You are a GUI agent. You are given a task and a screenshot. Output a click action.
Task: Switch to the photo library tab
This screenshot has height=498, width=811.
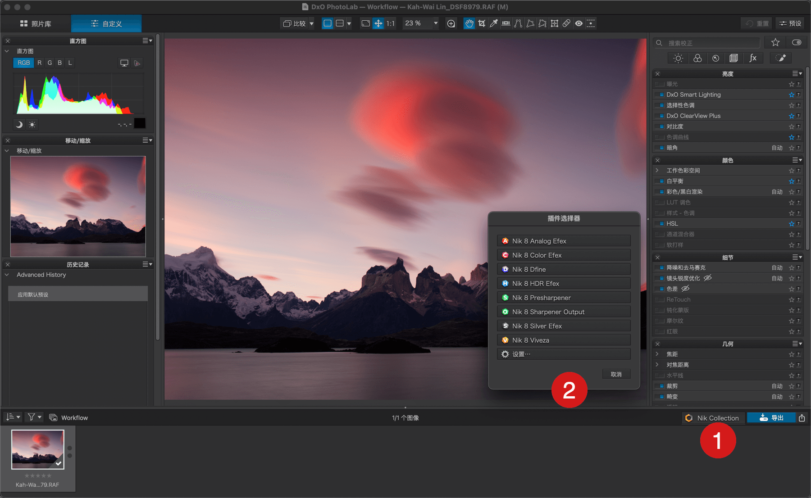[36, 23]
